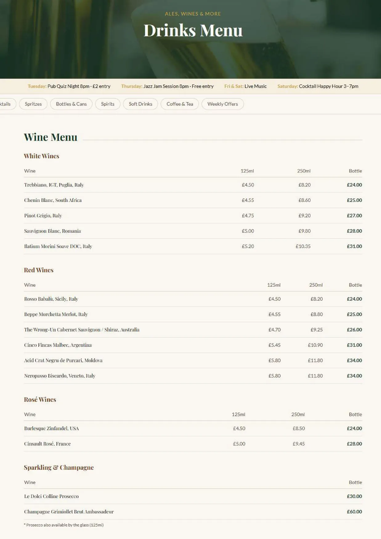381x539 pixels.
Task: Select Champagne Grimiollet Brut Ambassadeur name
Action: [x=69, y=512]
